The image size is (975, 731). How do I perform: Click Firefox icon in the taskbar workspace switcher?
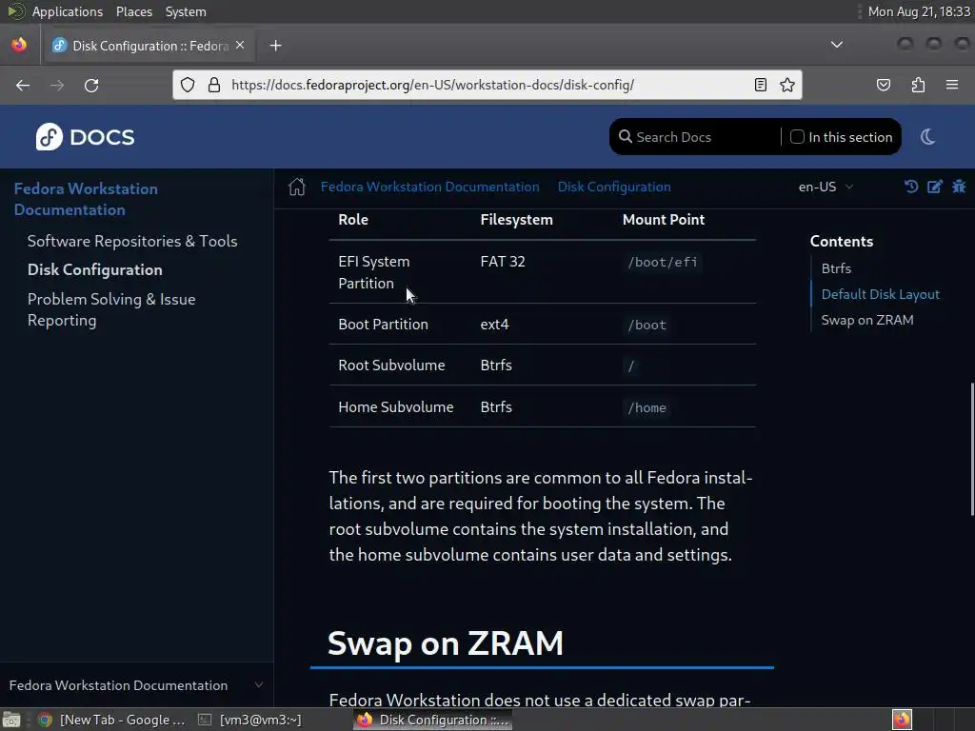tap(902, 720)
